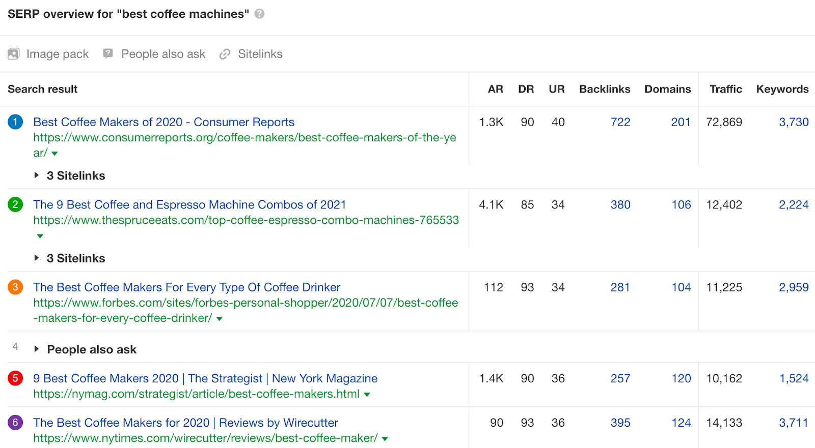Open dropdown arrow beside Forbes URL
Screen dimensions: 815x448
220,319
